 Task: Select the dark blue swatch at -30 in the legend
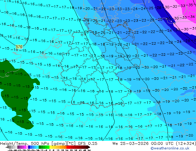[29, 147]
